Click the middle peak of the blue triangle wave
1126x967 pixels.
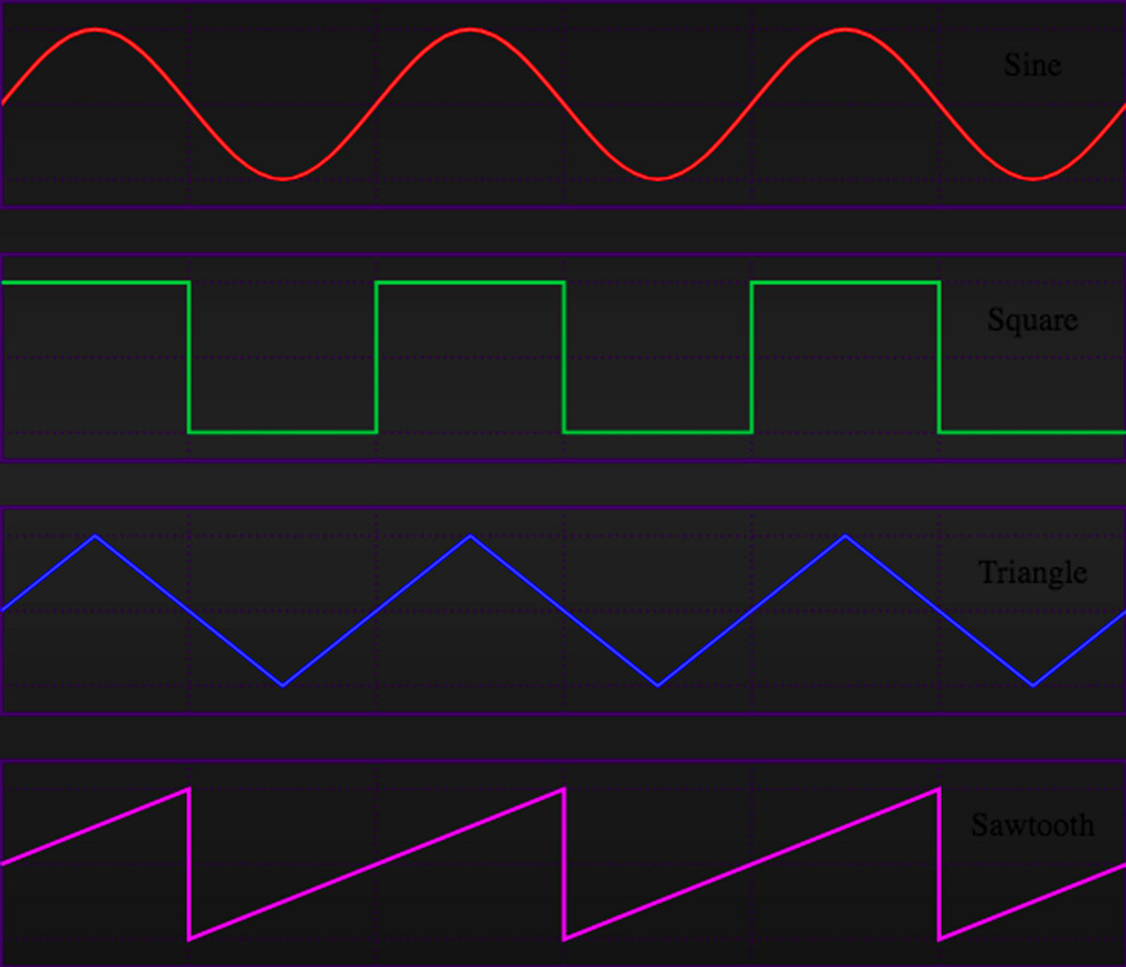click(x=470, y=536)
